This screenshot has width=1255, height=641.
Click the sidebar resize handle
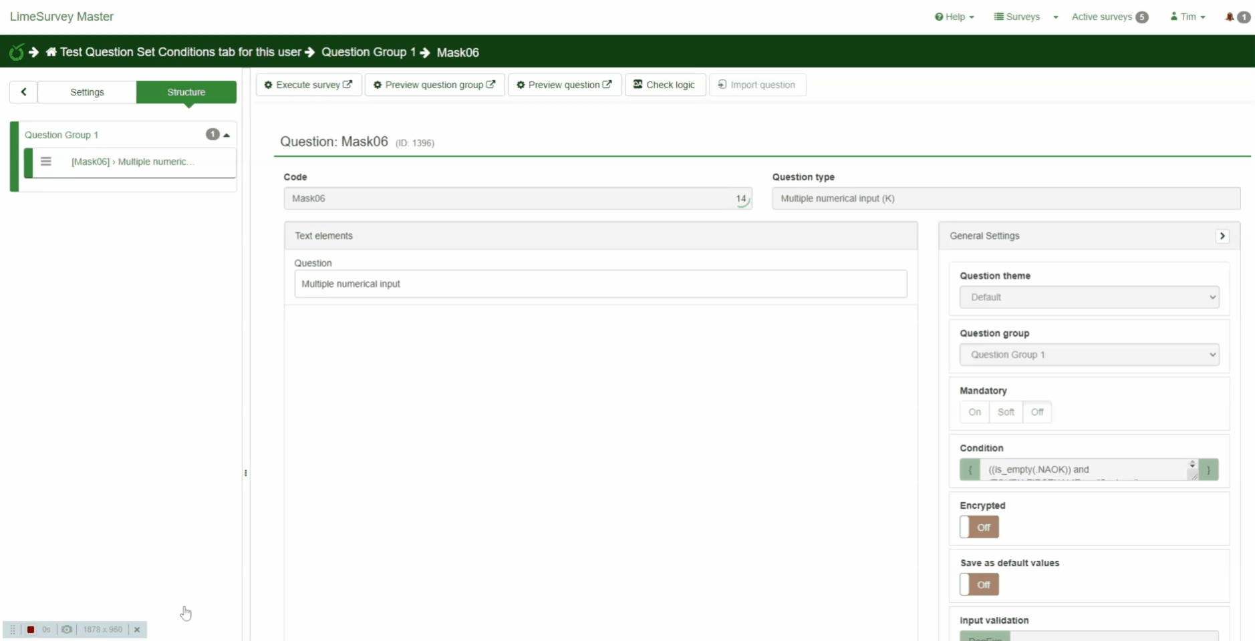click(x=246, y=473)
